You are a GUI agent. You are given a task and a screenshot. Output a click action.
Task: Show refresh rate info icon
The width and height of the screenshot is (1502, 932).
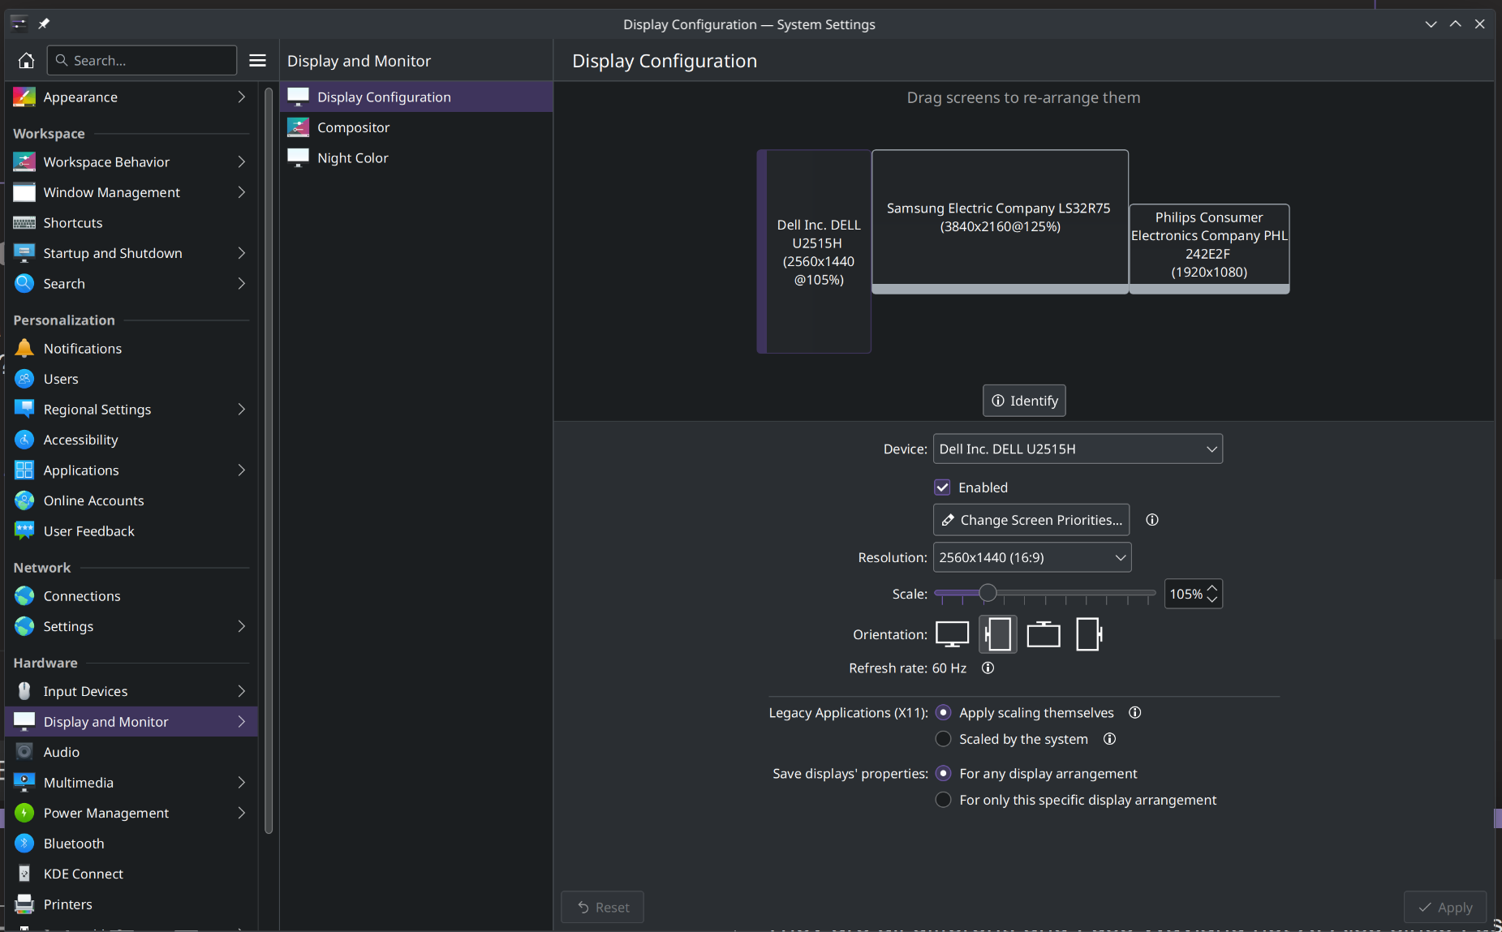[988, 668]
